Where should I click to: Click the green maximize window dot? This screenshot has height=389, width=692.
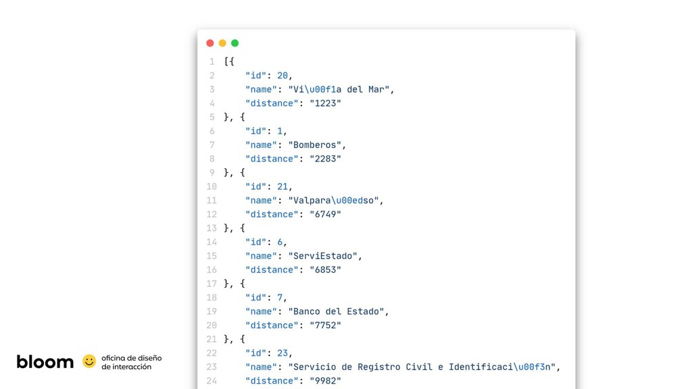(x=234, y=43)
